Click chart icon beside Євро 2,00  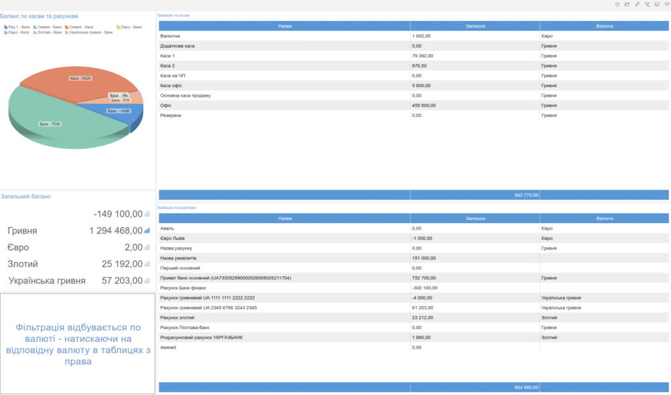tap(147, 247)
